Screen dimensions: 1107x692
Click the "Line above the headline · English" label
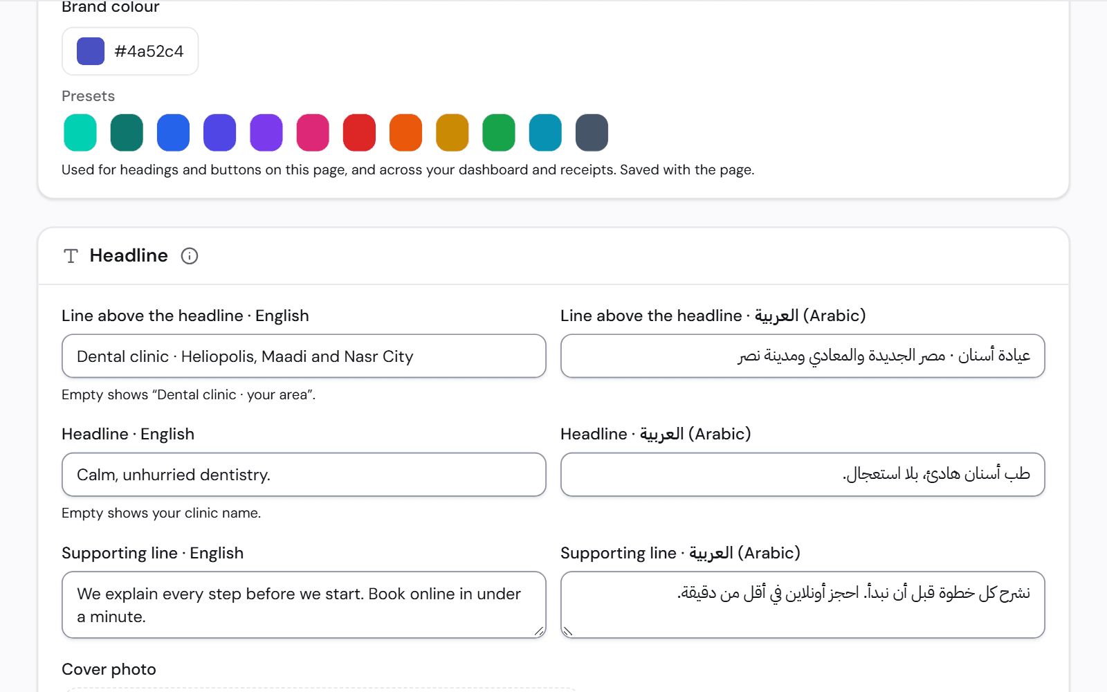(x=185, y=316)
